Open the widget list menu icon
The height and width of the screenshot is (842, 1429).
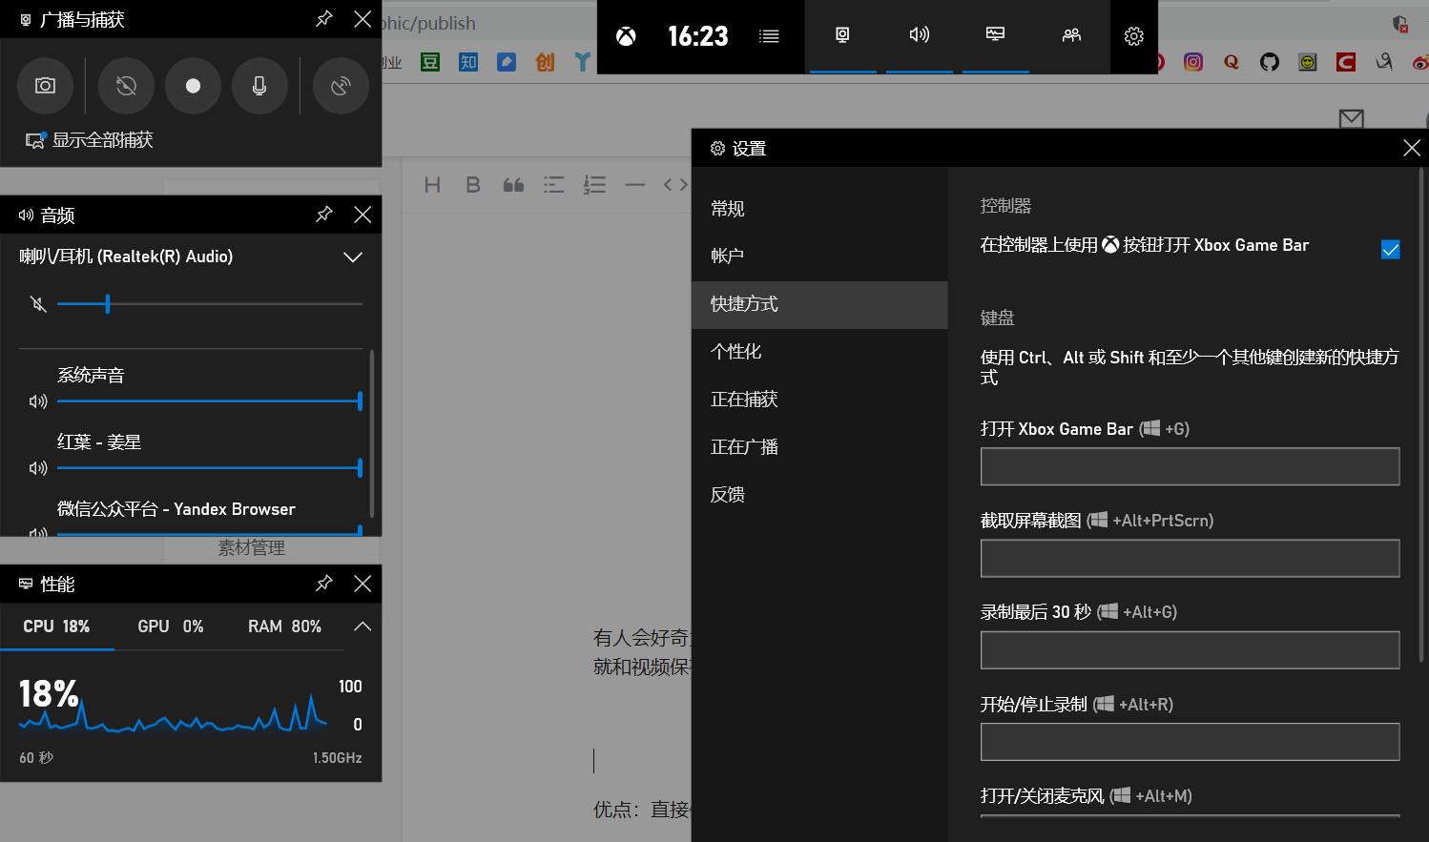(x=769, y=36)
